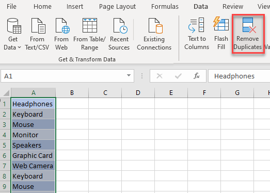Launch Text to Columns wizard

pyautogui.click(x=197, y=34)
